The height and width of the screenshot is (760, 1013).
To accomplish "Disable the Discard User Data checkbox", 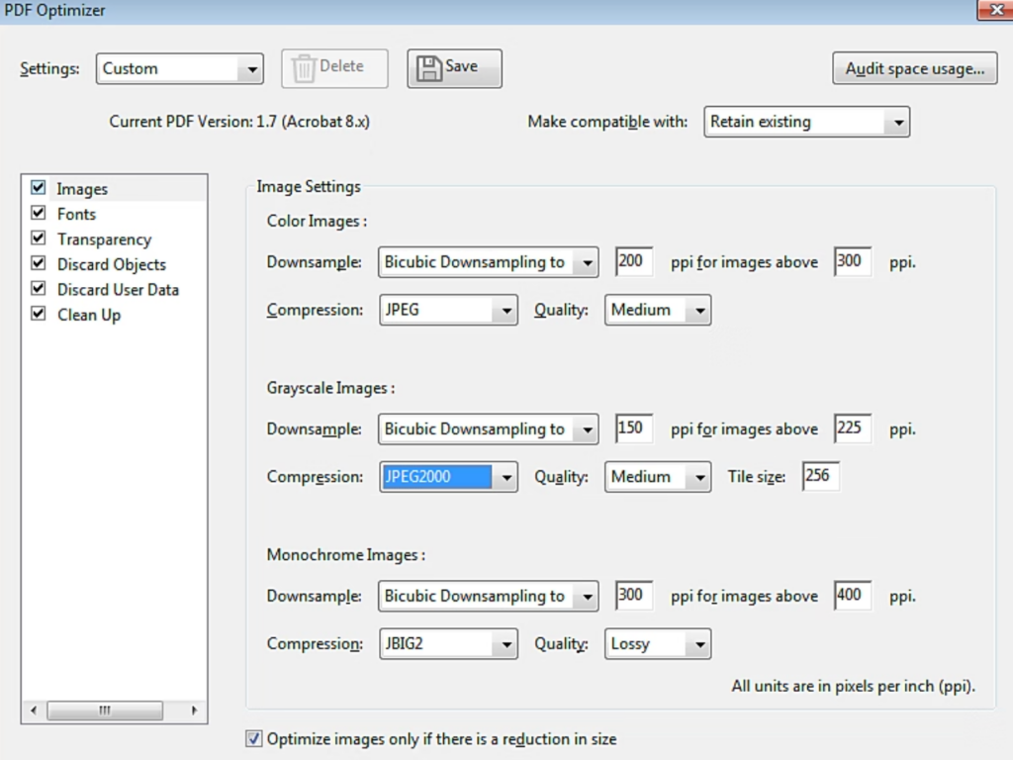I will click(39, 289).
